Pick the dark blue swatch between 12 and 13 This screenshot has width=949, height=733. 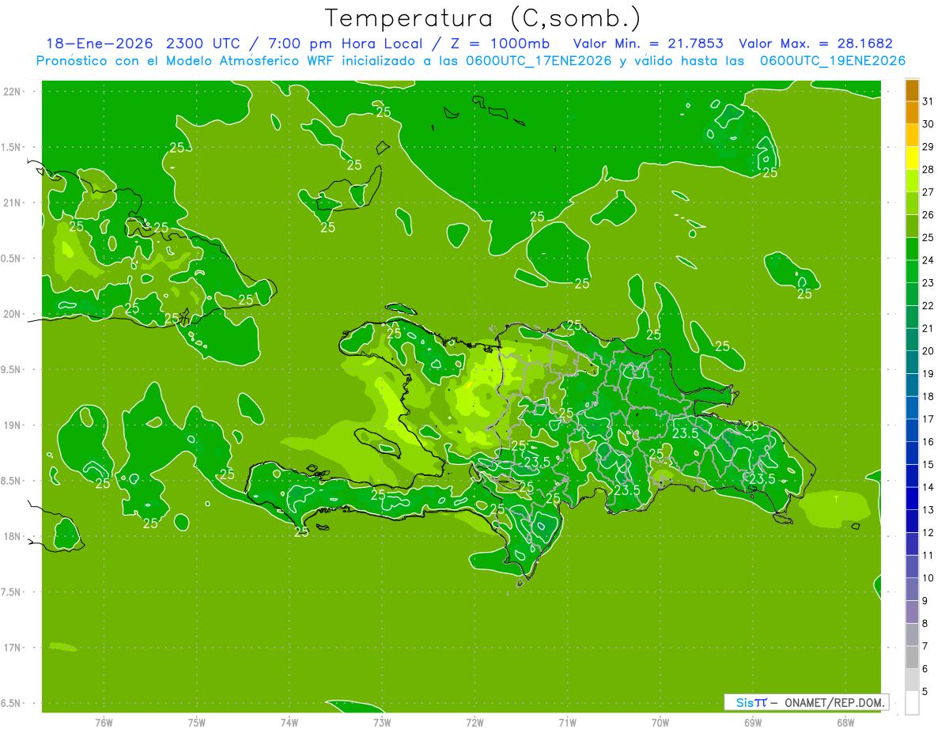coord(912,522)
